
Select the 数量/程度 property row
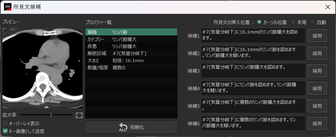131,68
